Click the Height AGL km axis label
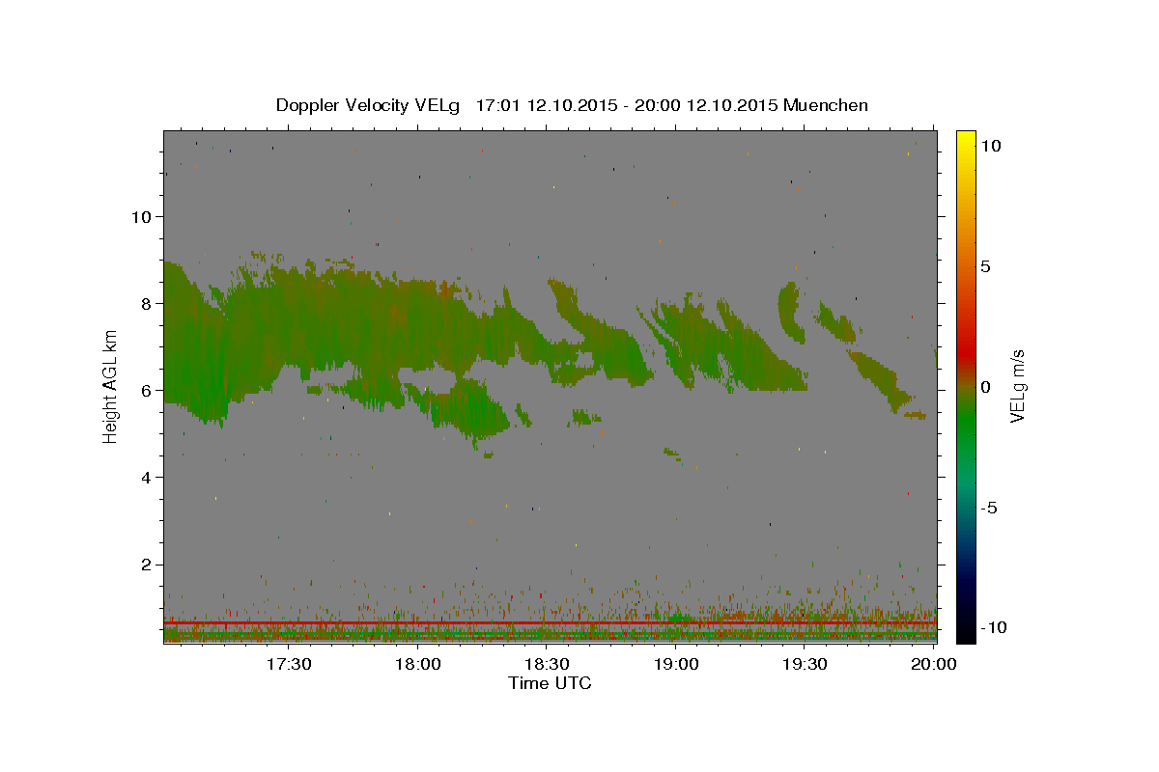This screenshot has width=1159, height=772. [x=111, y=386]
